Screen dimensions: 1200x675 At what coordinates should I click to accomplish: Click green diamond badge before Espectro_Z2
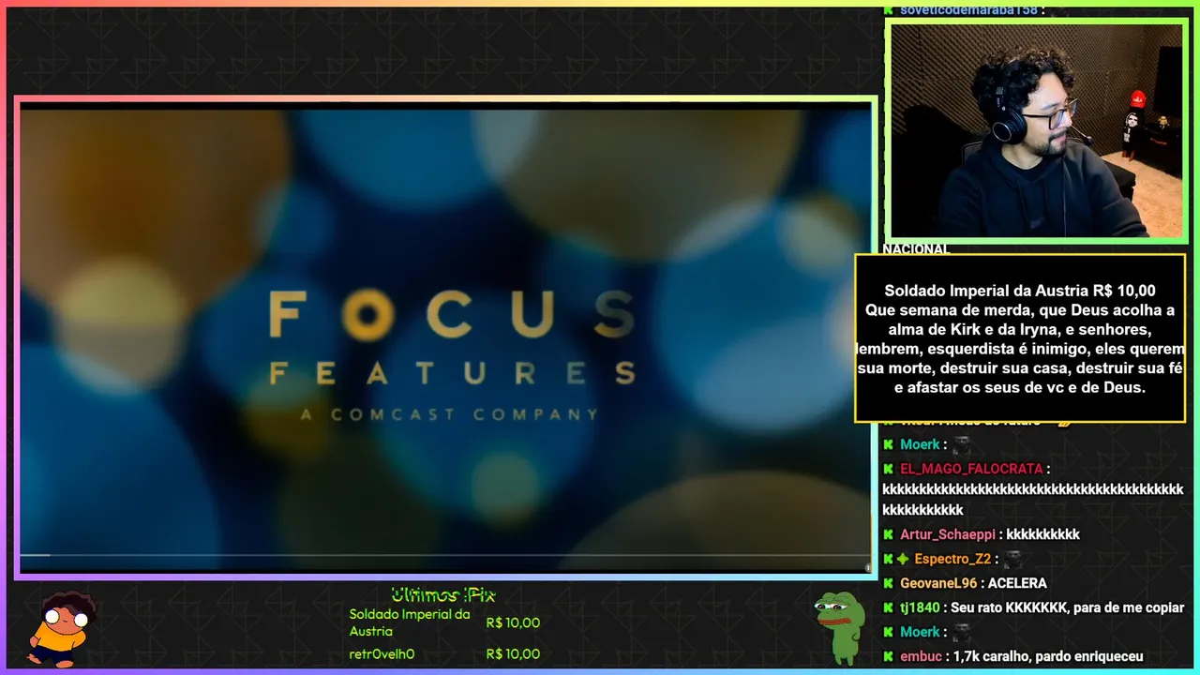pyautogui.click(x=902, y=559)
